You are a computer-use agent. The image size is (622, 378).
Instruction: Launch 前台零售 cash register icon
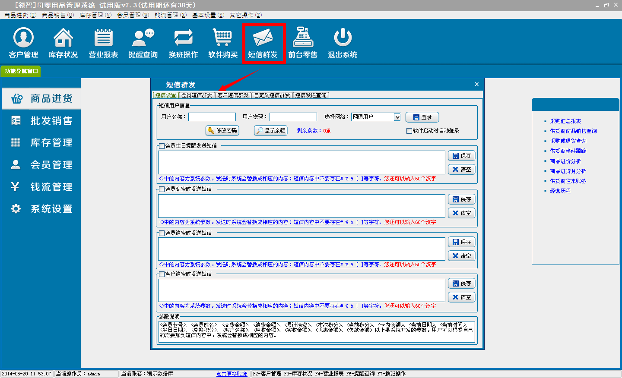pos(303,38)
